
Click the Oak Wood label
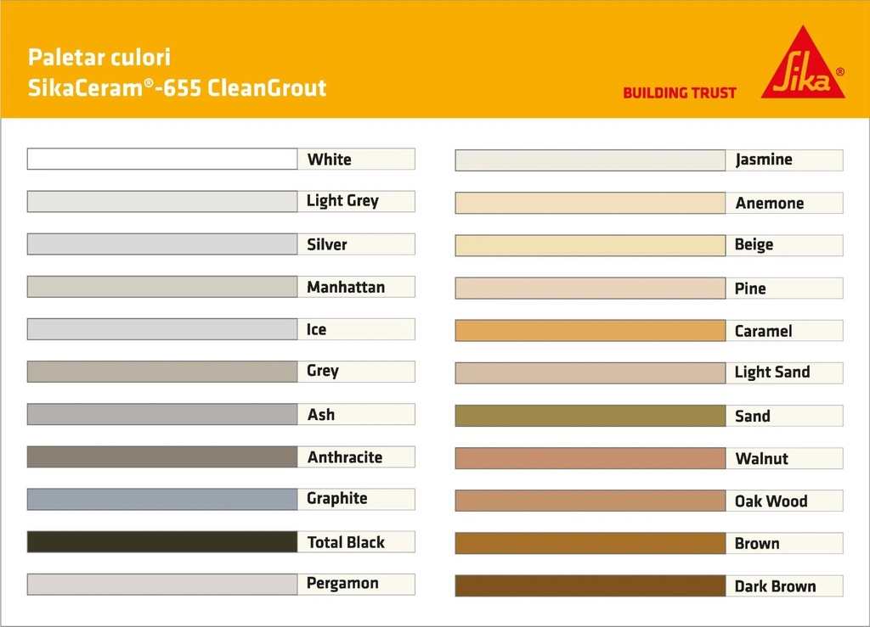pyautogui.click(x=771, y=501)
